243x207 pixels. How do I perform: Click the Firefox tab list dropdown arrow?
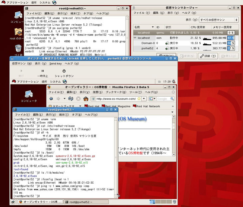click(172, 112)
